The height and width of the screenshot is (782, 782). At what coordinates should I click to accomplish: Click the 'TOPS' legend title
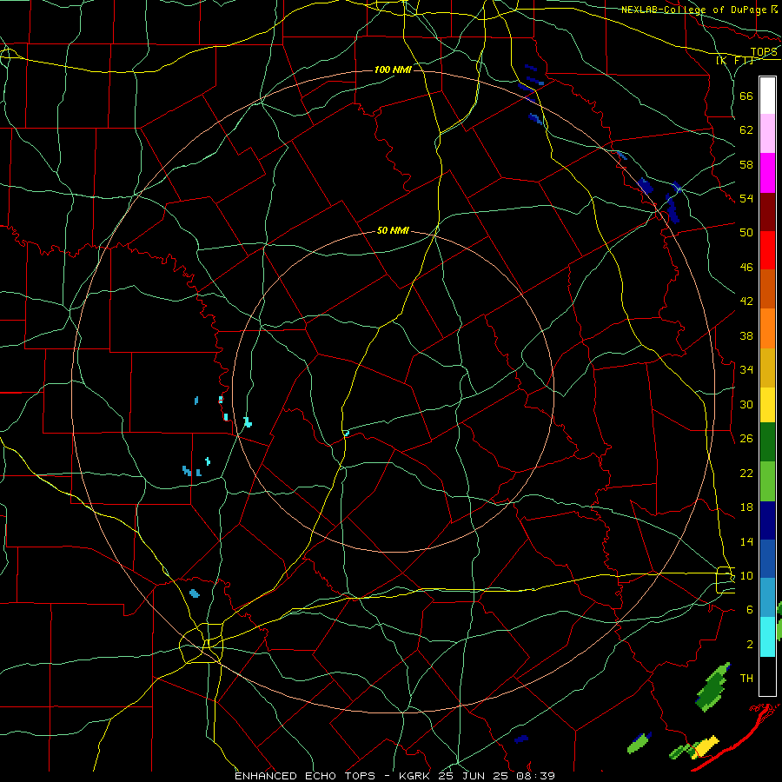(764, 52)
